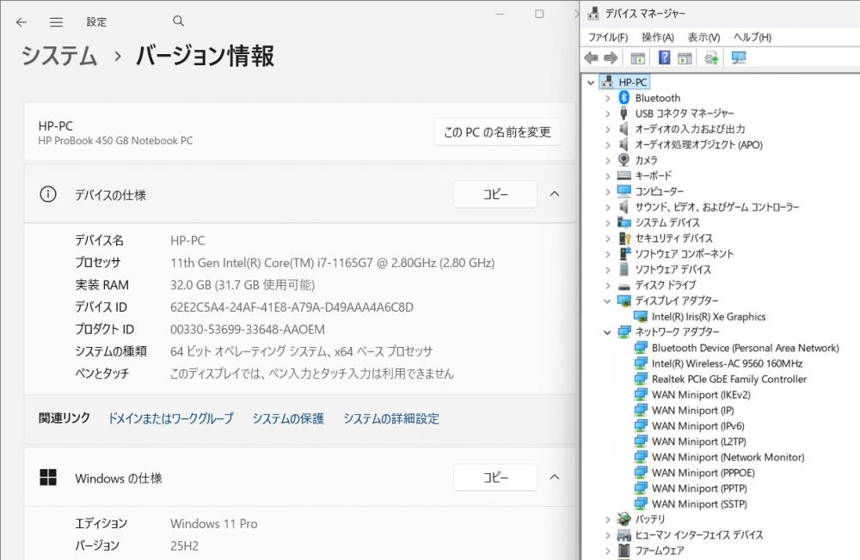Collapse the デバイスの仕様 section chevron
Screen dimensions: 860x560
point(555,194)
